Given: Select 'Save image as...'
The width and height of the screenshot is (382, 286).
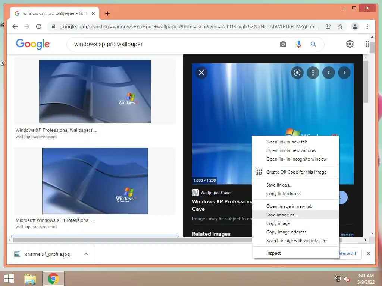Looking at the screenshot, I should pyautogui.click(x=295, y=215).
